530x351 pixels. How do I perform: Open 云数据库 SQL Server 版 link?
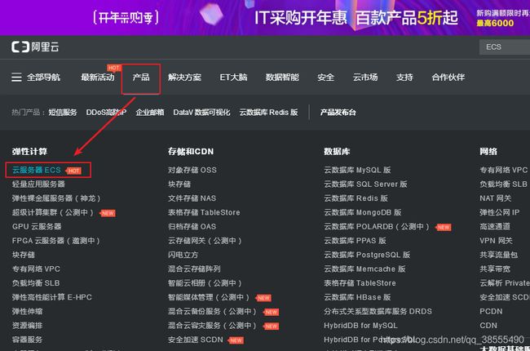point(366,184)
